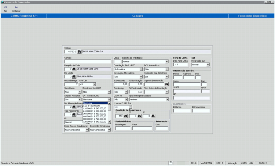
Task: Click Tolerância Dias field
Action: tap(162, 128)
